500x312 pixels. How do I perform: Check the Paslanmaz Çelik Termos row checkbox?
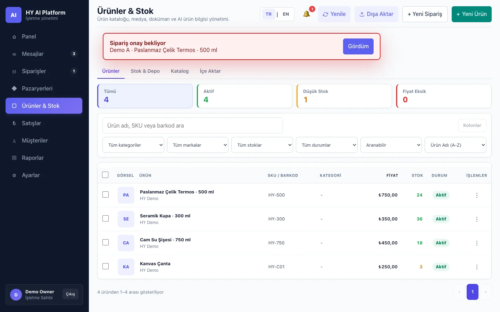(106, 194)
